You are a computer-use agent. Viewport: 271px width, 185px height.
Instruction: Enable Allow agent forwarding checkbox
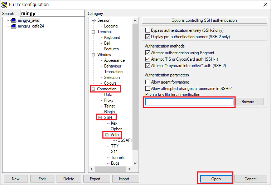click(x=147, y=82)
